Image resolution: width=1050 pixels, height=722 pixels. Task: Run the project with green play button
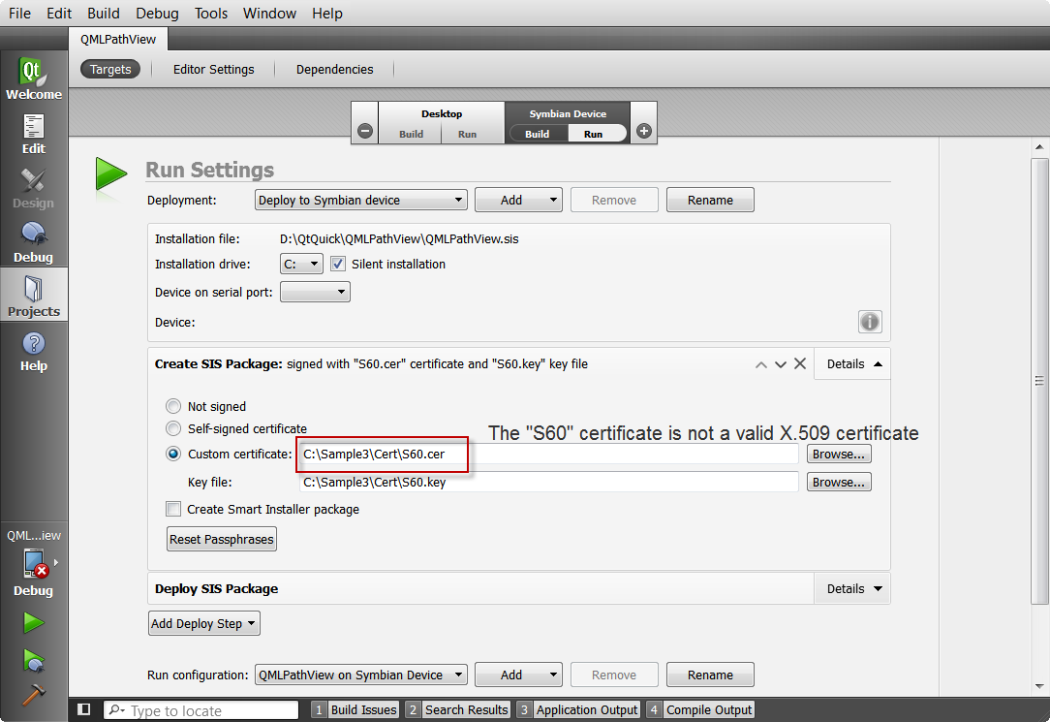pyautogui.click(x=34, y=623)
